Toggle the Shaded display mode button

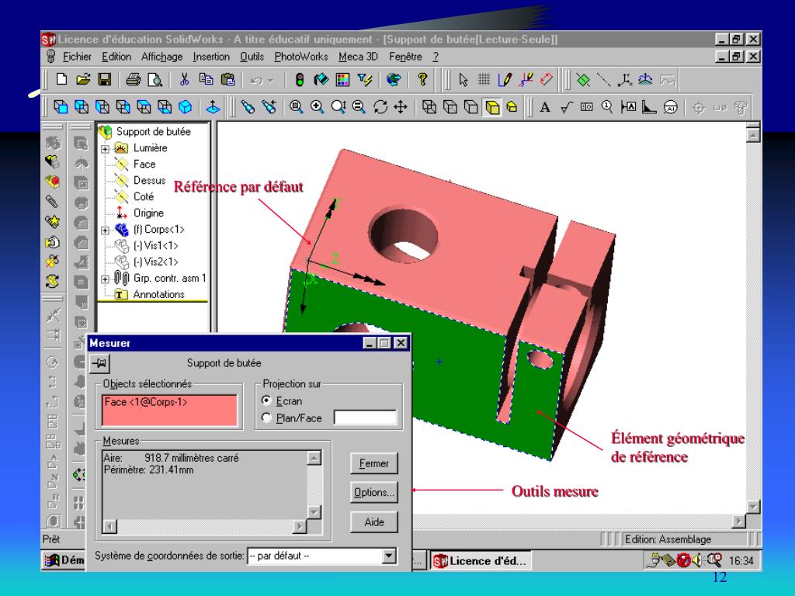click(x=492, y=107)
